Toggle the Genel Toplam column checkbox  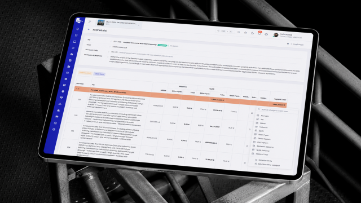pyautogui.click(x=254, y=138)
